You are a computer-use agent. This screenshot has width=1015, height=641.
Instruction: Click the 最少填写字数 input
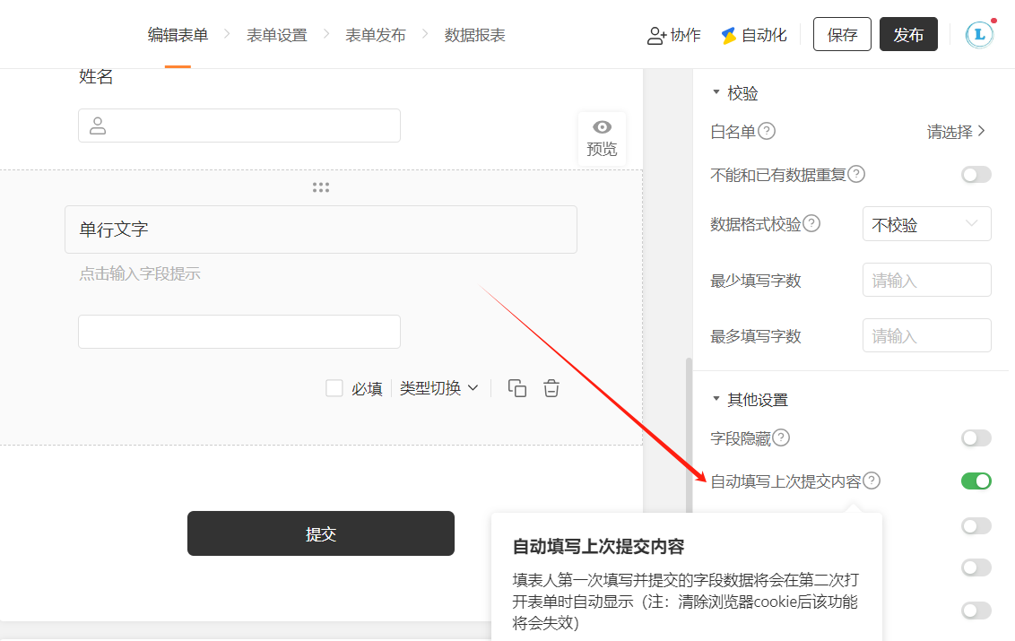point(926,280)
